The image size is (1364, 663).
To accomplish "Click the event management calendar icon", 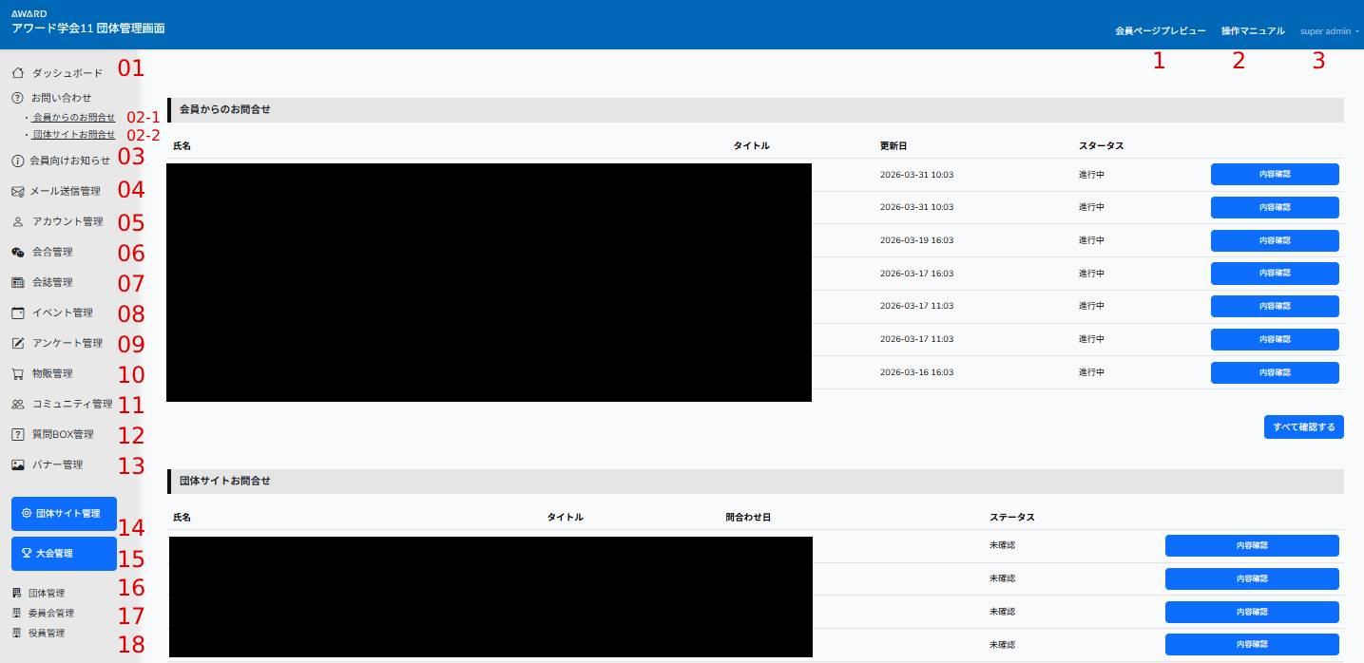I will tap(17, 313).
